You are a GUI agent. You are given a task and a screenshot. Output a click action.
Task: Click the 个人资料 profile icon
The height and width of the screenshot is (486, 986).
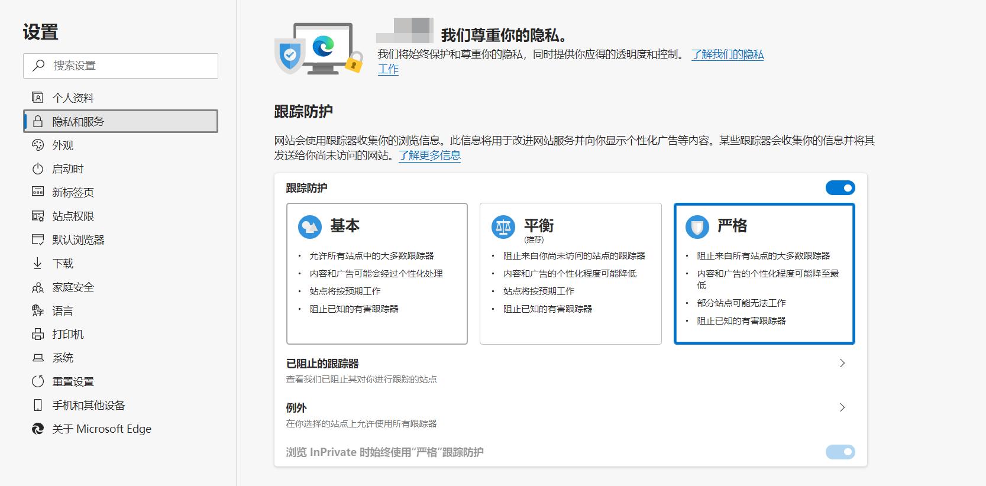[x=37, y=98]
